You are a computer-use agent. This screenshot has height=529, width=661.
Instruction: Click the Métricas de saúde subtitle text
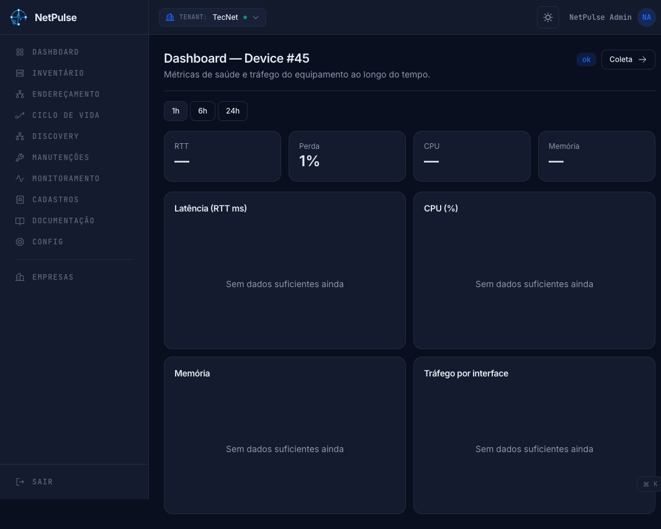[x=297, y=74]
